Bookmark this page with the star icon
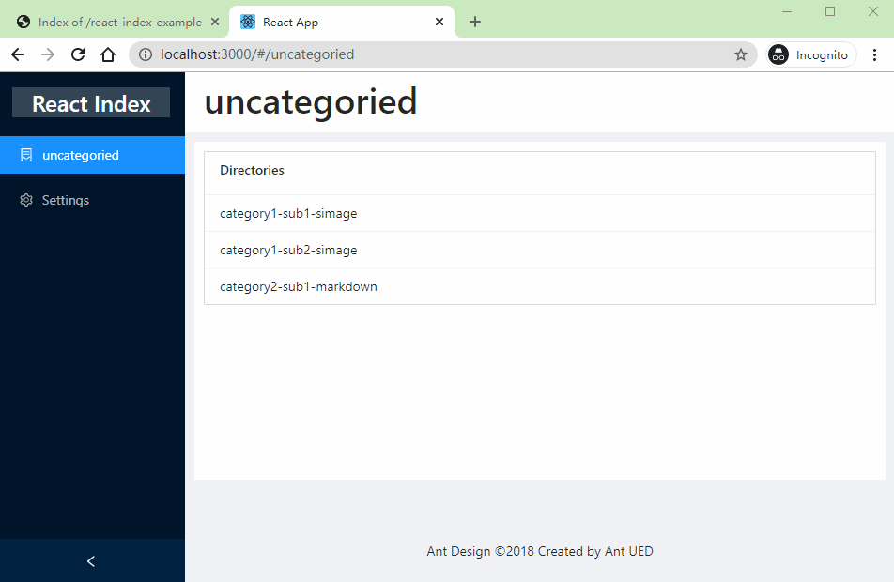 coord(740,54)
